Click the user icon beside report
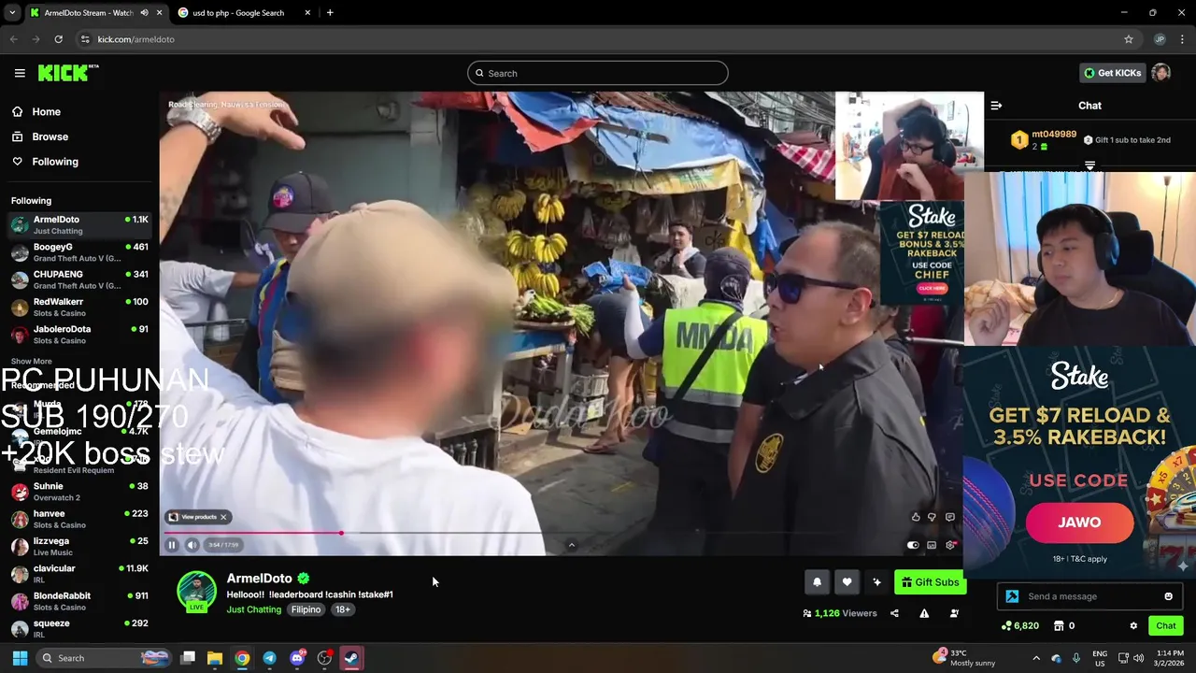The image size is (1196, 673). [954, 613]
